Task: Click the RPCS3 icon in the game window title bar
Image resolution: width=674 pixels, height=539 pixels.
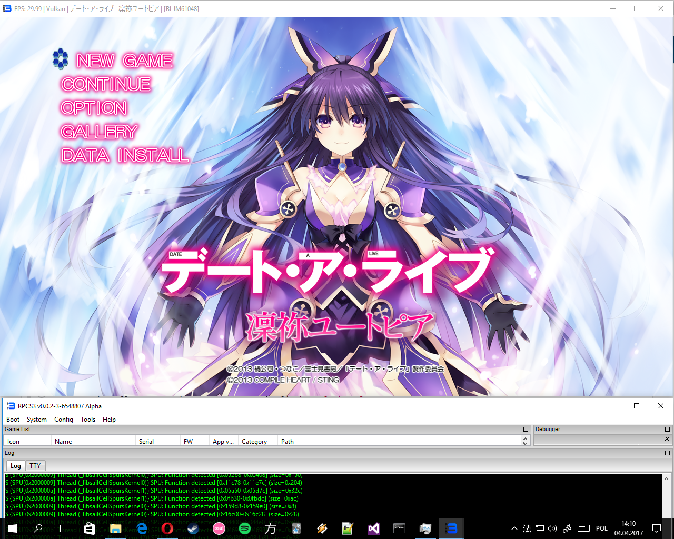Action: pos(7,8)
